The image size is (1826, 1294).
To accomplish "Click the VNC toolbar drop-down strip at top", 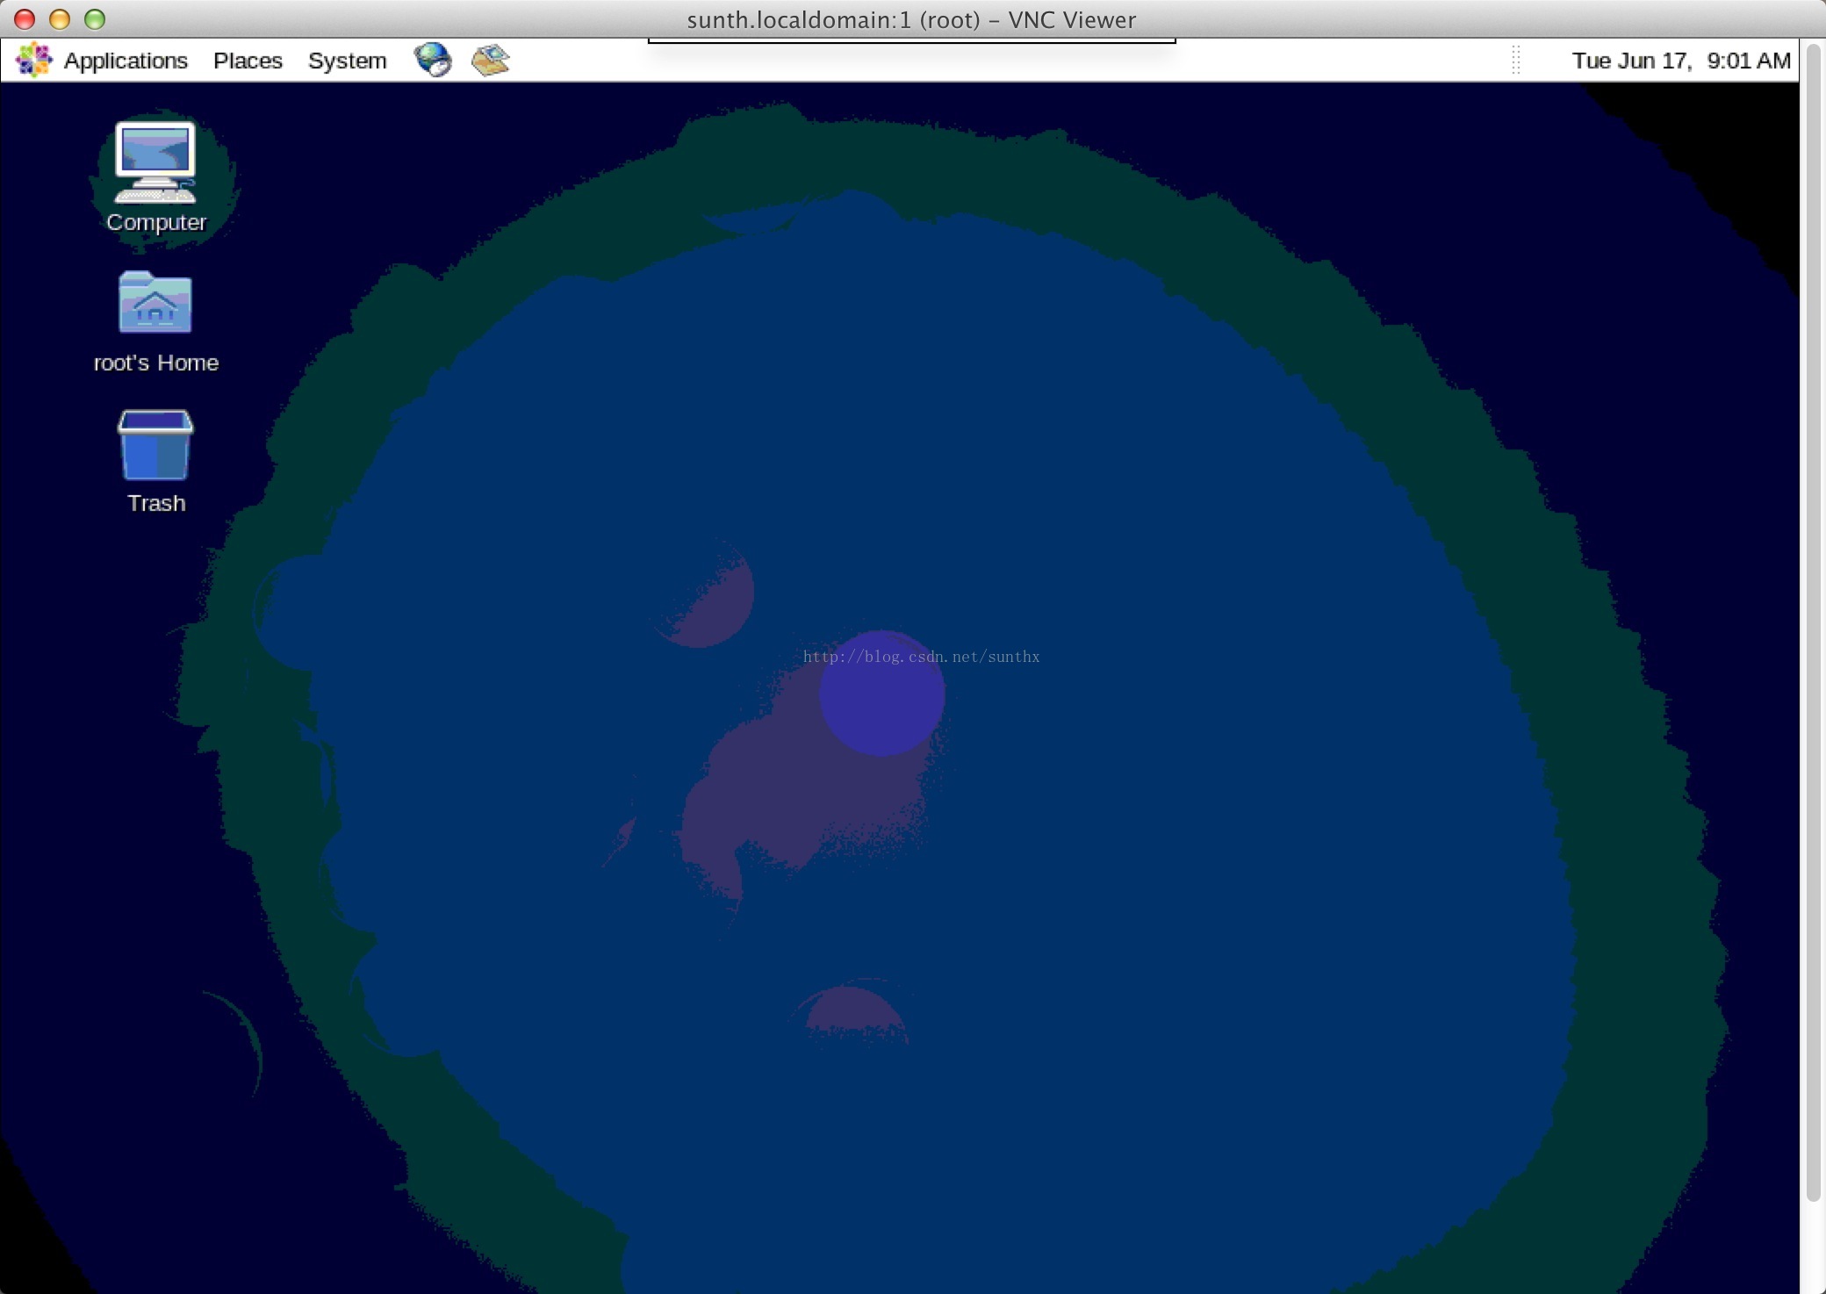I will tap(911, 40).
